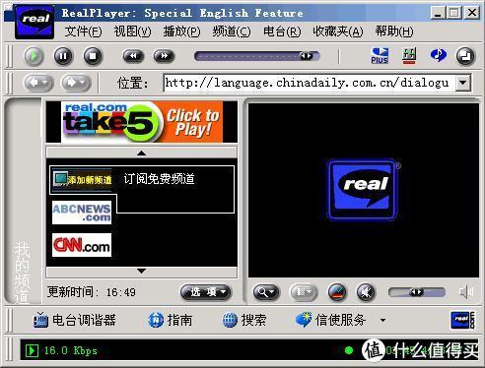Click the speaker volume icon
Screen dimensions: 485x368
click(x=466, y=291)
